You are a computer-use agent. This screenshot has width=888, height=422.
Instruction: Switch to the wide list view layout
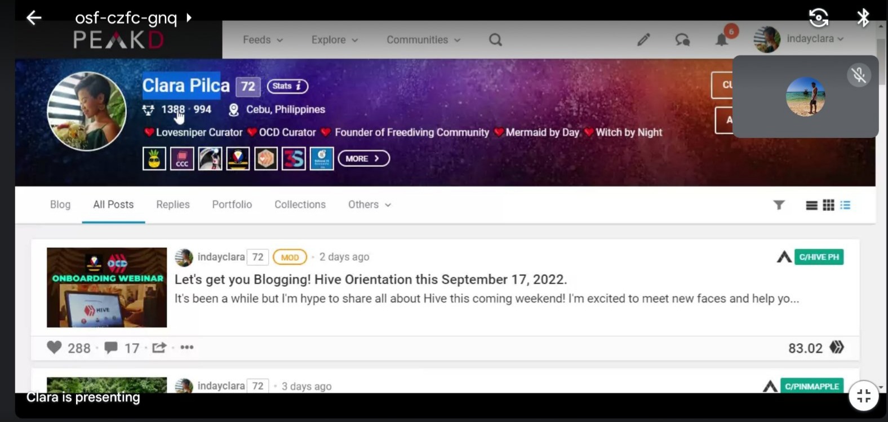(811, 205)
